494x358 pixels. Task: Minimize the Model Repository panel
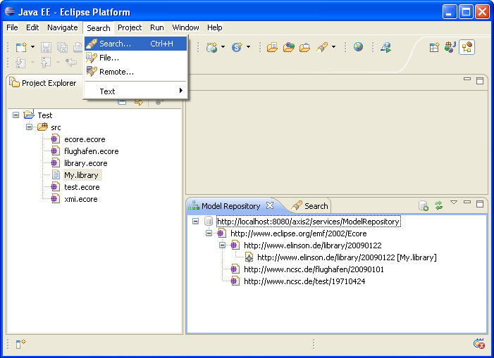467,202
